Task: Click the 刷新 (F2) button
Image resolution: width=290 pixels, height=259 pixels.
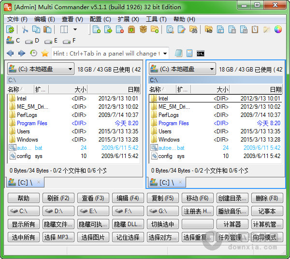Action: point(58,198)
